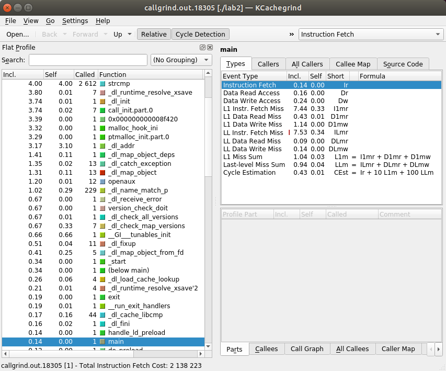
Task: Close the Flat Profile dock panel
Action: pyautogui.click(x=210, y=48)
